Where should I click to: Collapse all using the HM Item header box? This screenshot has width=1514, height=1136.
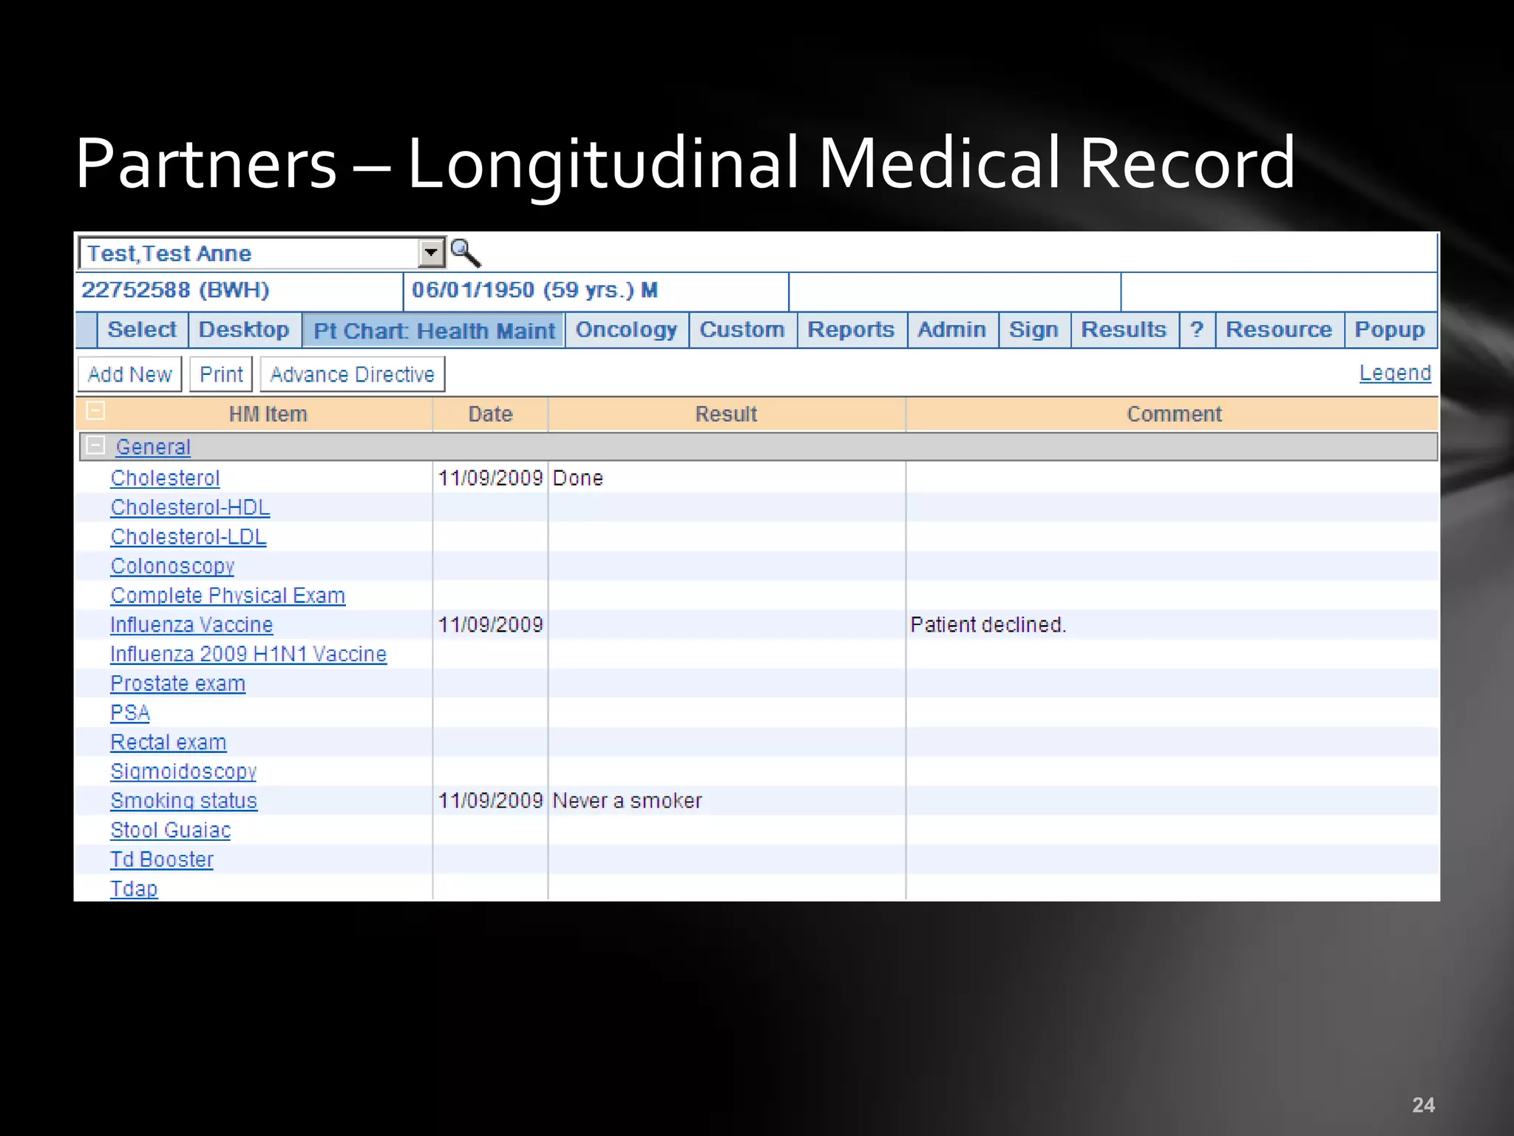(95, 410)
